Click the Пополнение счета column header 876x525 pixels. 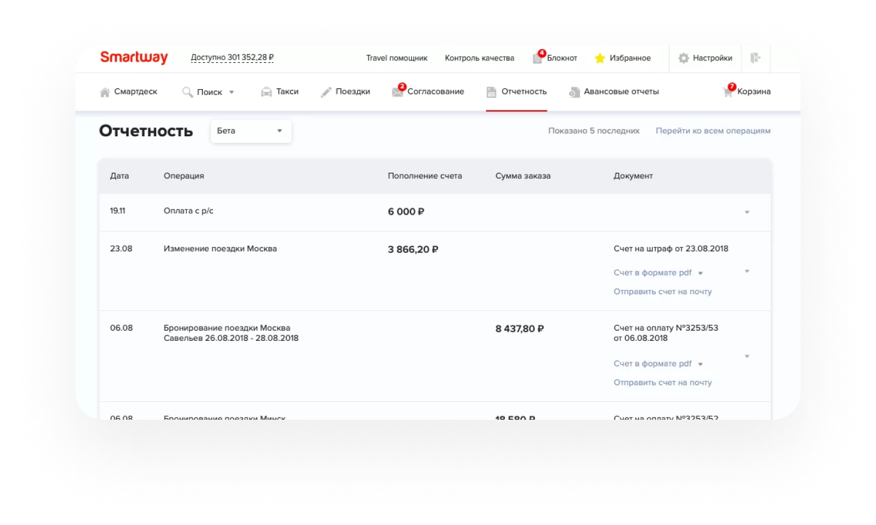(x=425, y=176)
